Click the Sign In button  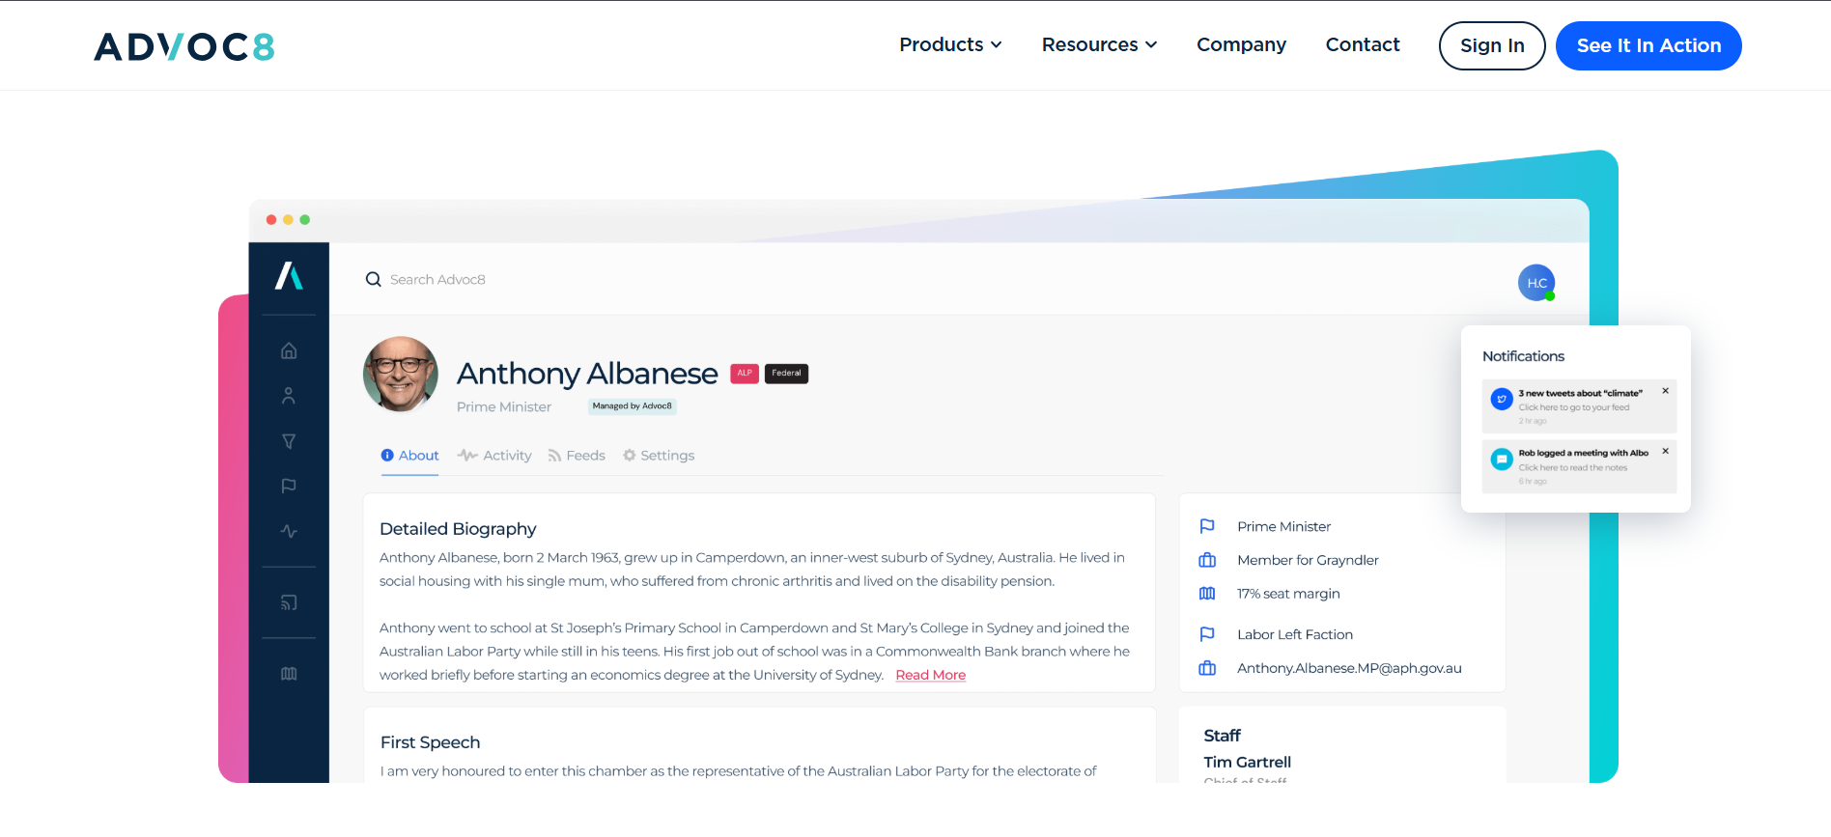coord(1492,45)
